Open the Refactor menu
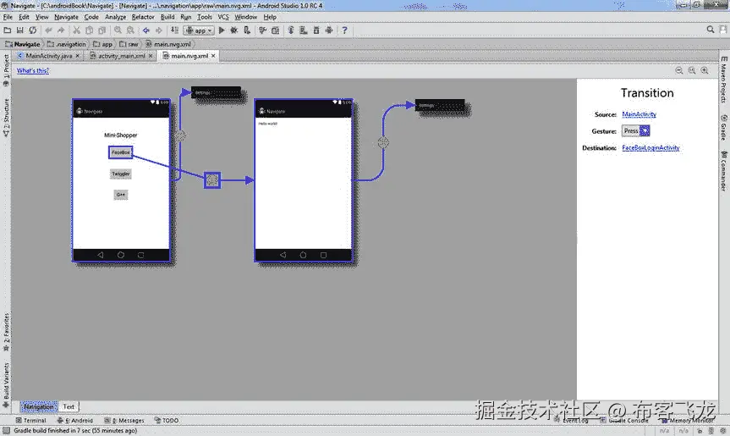The height and width of the screenshot is (436, 730). pyautogui.click(x=142, y=17)
